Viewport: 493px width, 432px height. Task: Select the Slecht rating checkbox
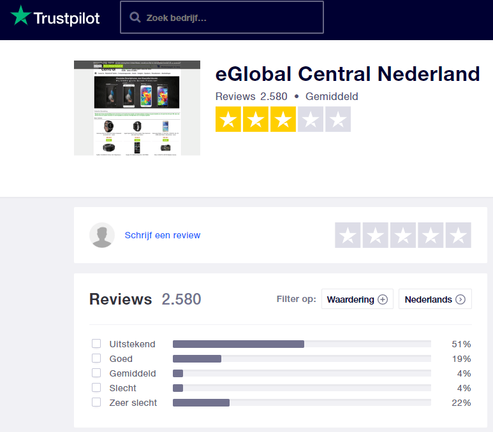[x=96, y=388]
